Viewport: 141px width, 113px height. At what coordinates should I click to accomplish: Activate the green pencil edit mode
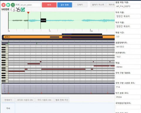(23, 10)
